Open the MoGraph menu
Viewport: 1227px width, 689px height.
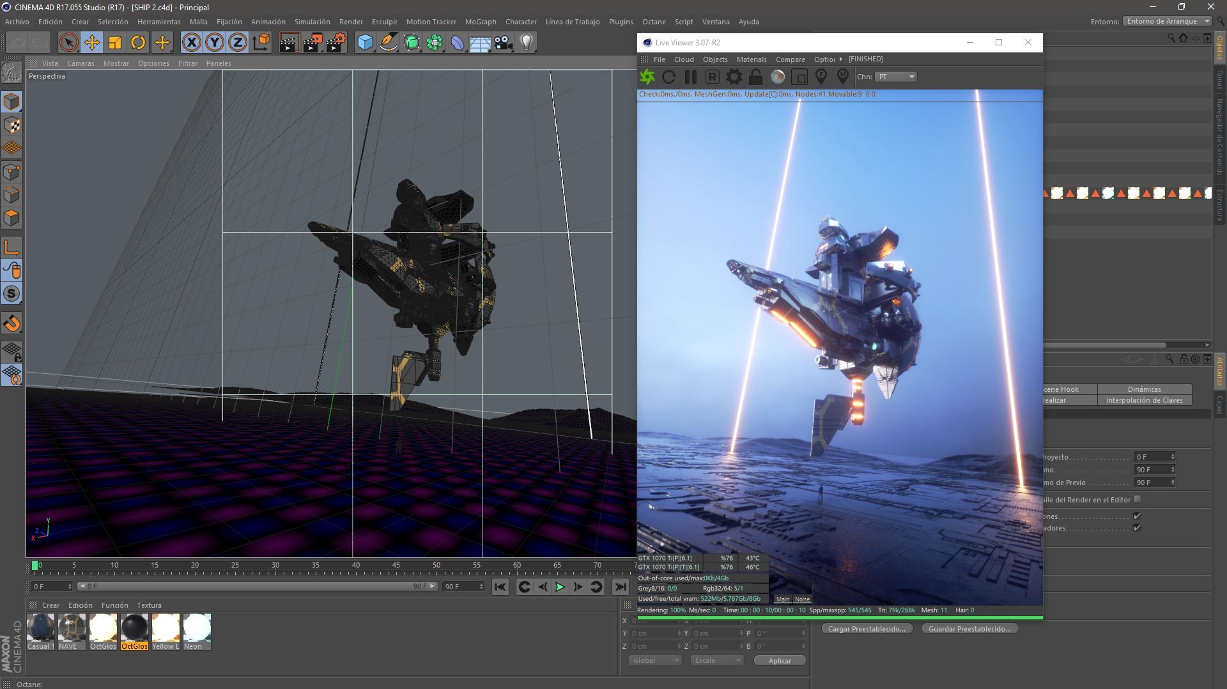(x=480, y=22)
